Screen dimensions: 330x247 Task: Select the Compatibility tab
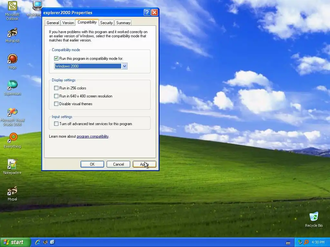tap(87, 22)
